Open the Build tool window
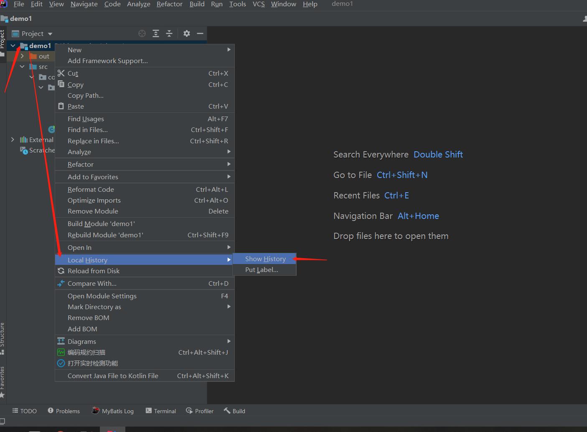Image resolution: width=587 pixels, height=432 pixels. tap(234, 411)
